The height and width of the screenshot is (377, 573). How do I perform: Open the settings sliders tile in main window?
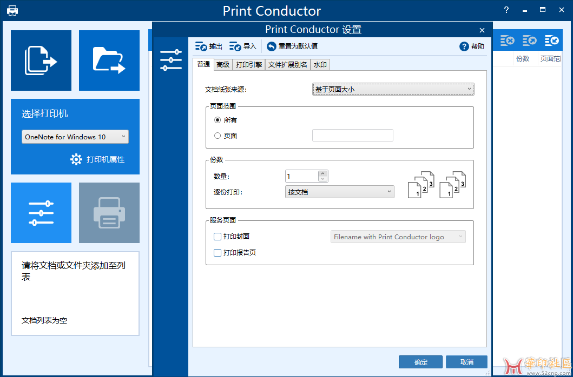pos(41,212)
